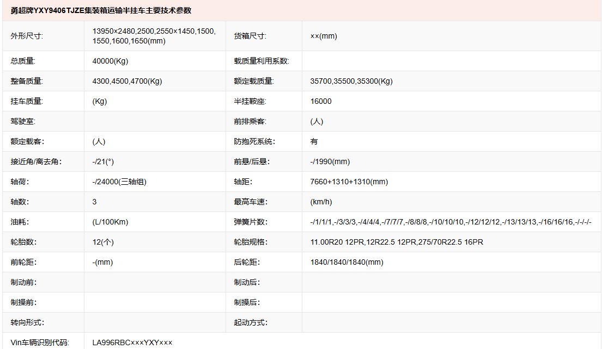The height and width of the screenshot is (349, 602).
Task: Select the 制操后 label
Action: 247,302
